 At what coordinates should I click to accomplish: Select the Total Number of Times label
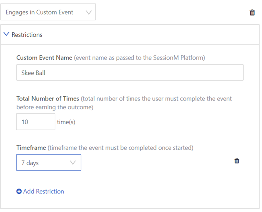(48, 99)
